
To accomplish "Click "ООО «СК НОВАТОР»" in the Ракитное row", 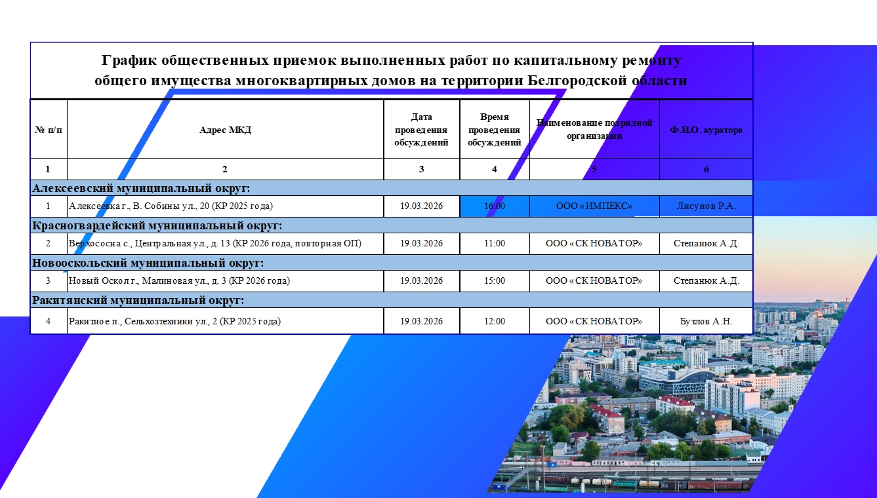I will coord(594,321).
